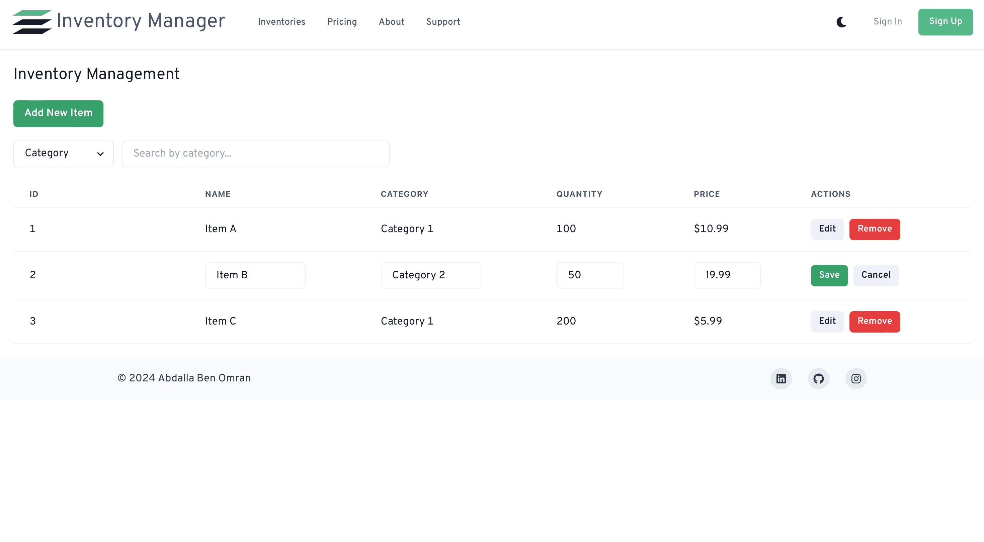Go to the Pricing nav item
This screenshot has width=984, height=542.
pos(341,22)
